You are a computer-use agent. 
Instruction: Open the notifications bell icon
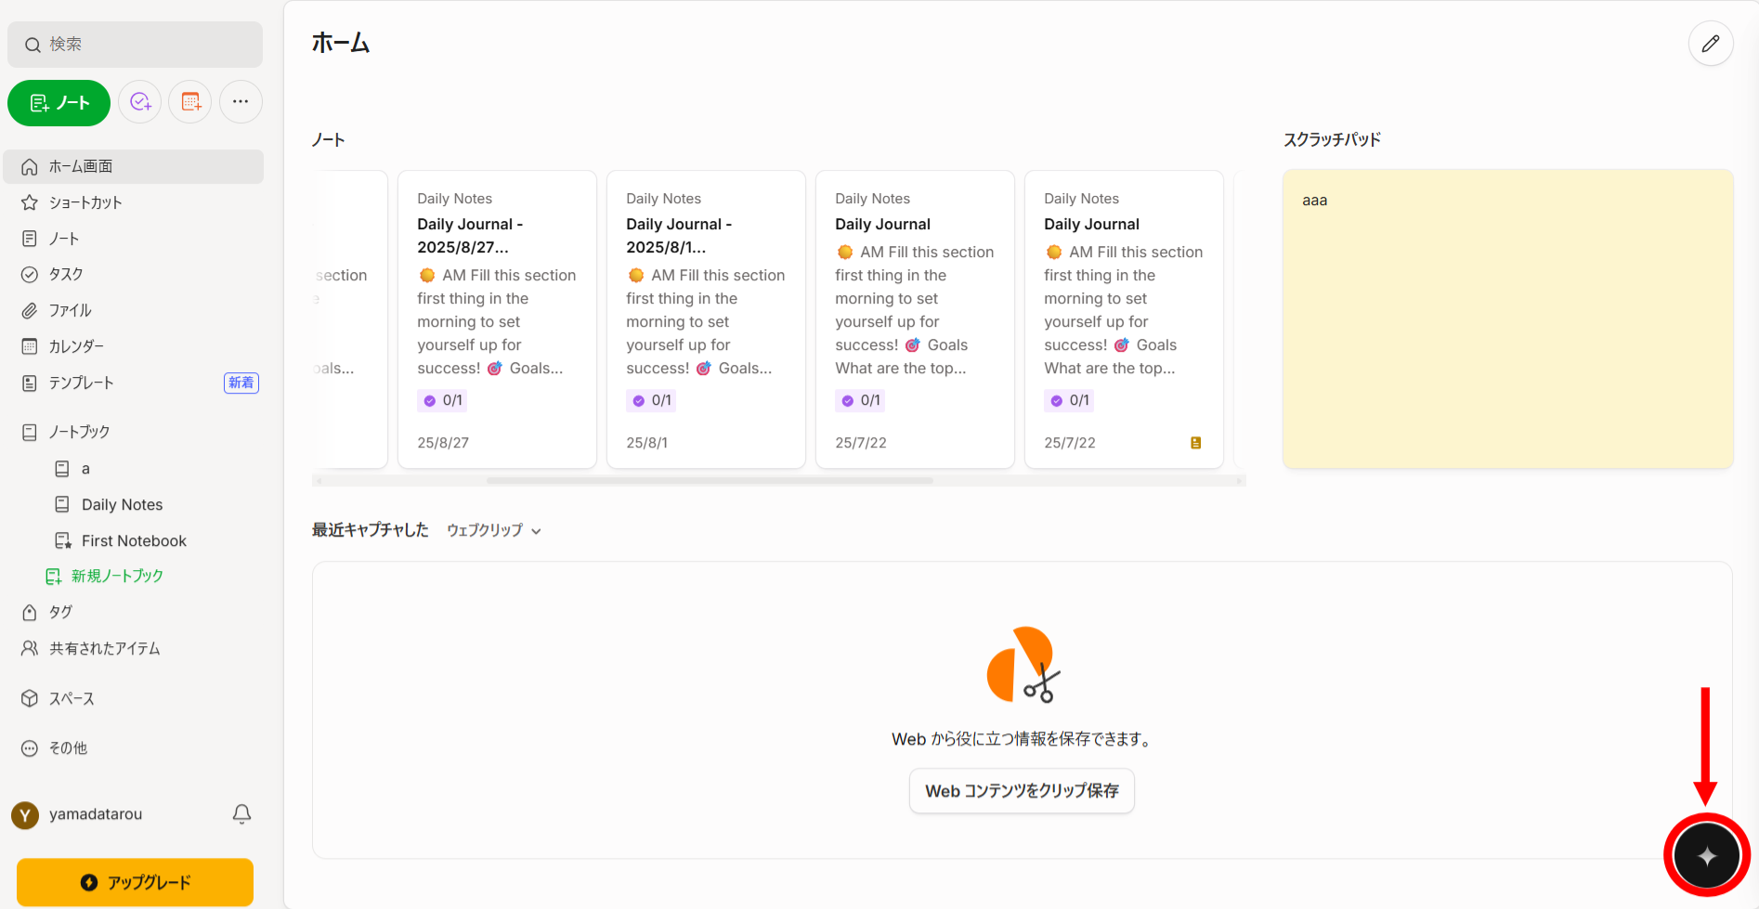241,814
